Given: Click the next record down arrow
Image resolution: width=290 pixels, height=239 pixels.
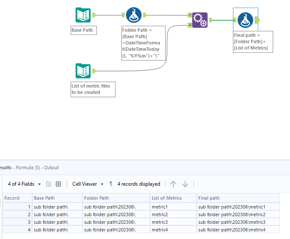Looking at the screenshot, I should (x=185, y=184).
